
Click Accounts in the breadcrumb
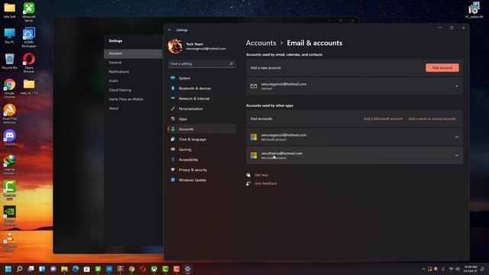261,43
